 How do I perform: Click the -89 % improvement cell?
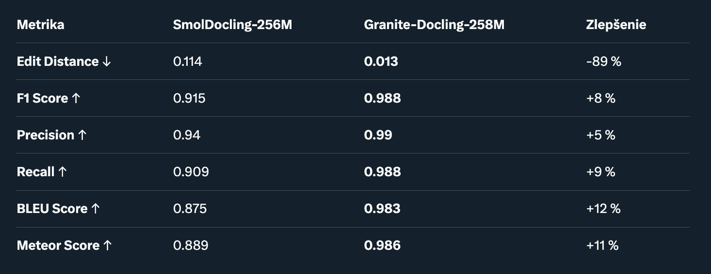click(603, 61)
